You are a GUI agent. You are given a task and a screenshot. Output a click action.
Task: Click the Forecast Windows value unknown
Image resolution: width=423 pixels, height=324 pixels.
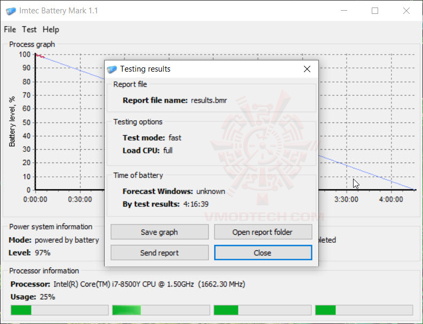210,191
